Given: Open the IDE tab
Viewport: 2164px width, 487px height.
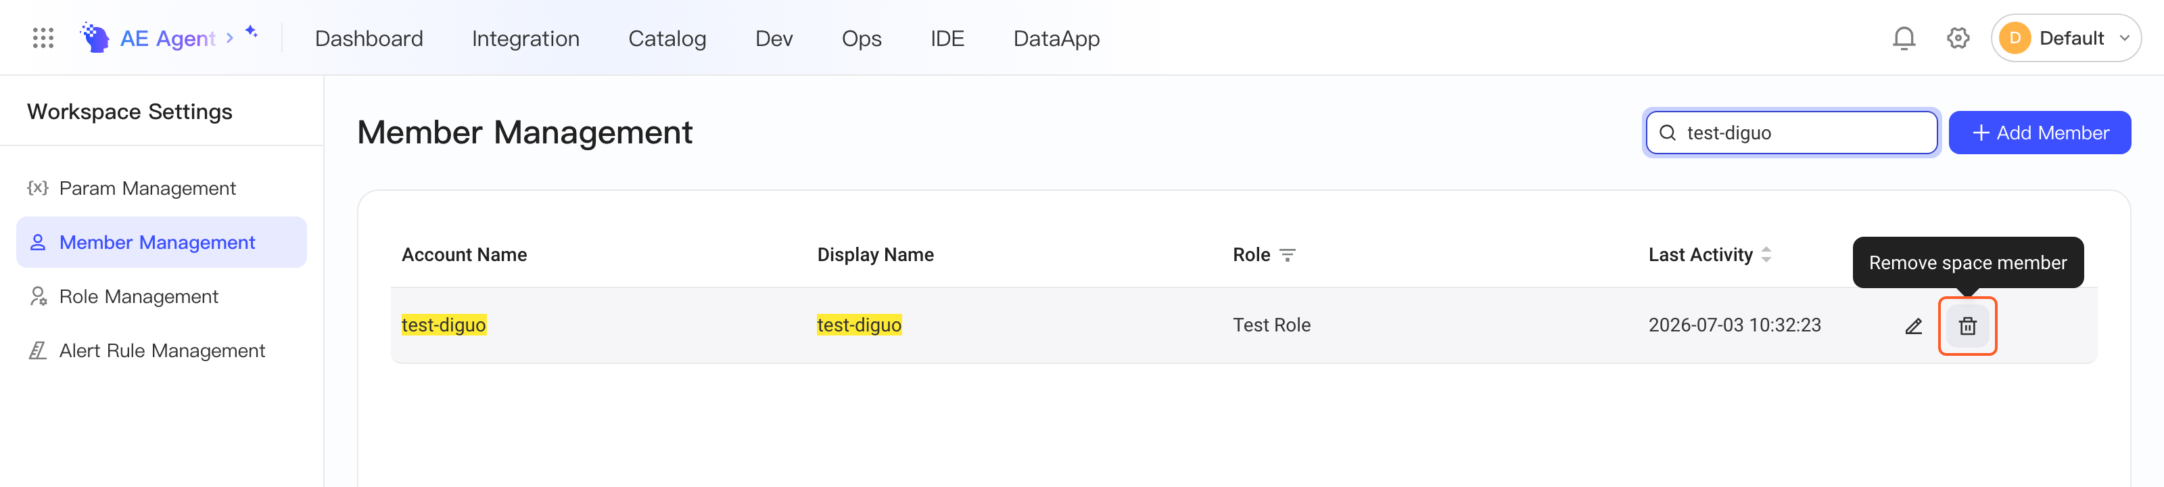Looking at the screenshot, I should (947, 39).
